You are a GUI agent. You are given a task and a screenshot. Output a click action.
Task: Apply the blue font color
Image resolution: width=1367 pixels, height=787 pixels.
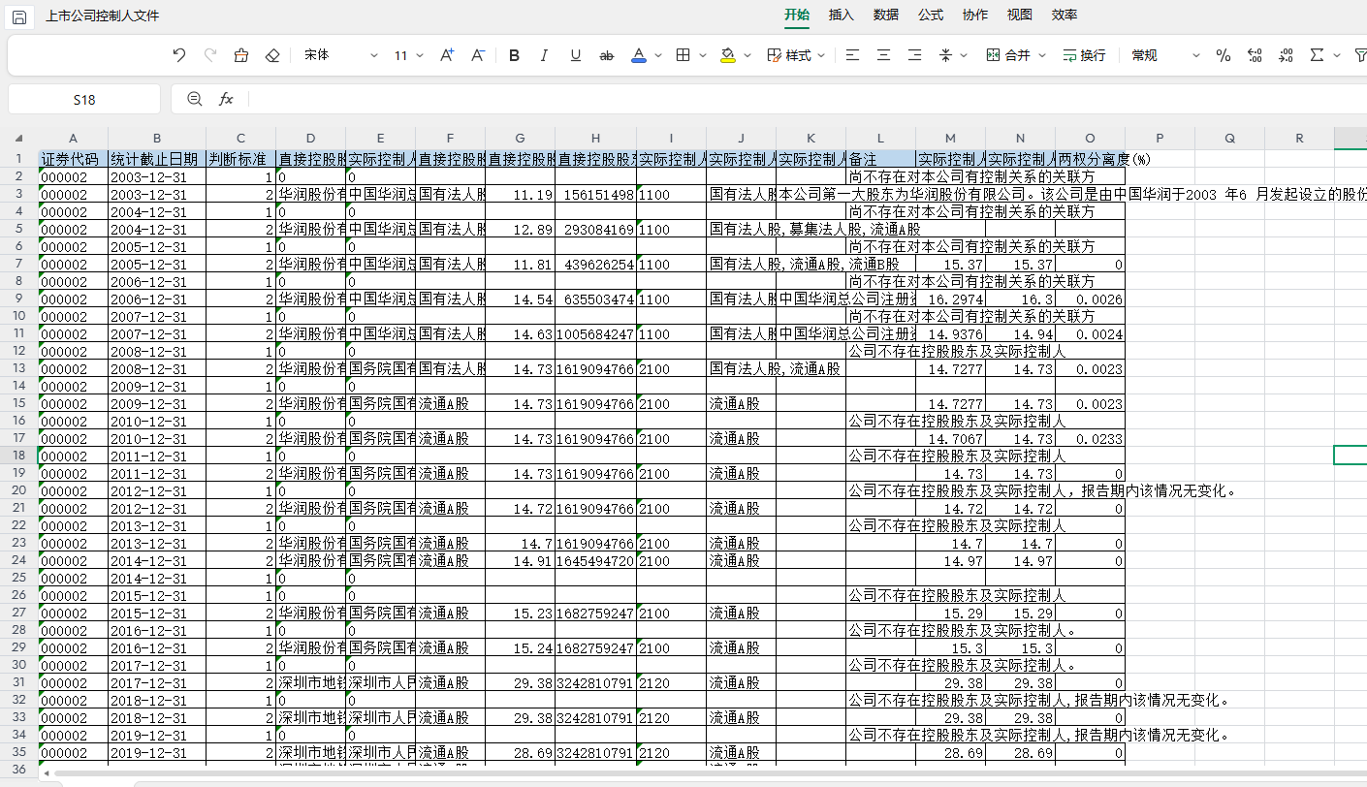[639, 55]
